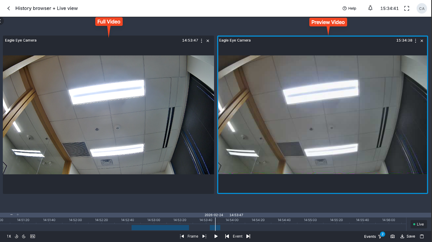Jump to the next event
This screenshot has width=432, height=242.
point(248,236)
